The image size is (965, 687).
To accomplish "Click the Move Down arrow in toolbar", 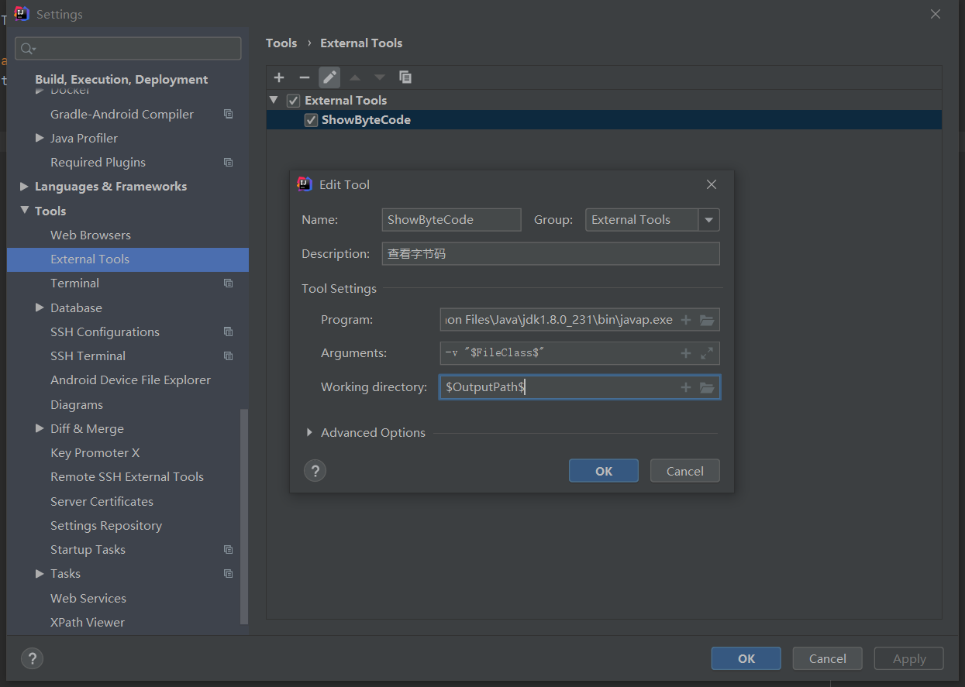I will pos(380,77).
